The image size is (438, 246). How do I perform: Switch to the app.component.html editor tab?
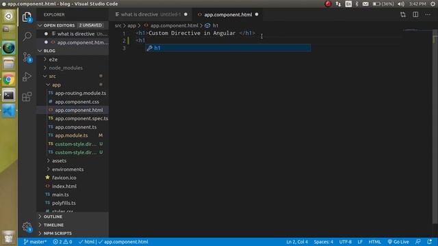tap(228, 14)
